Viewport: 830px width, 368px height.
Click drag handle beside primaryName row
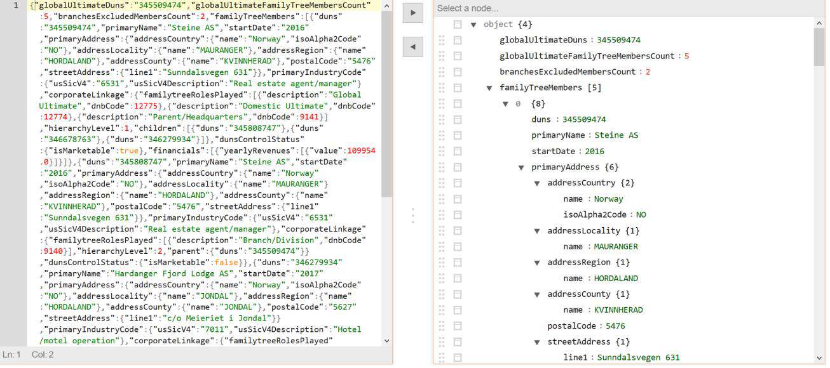[x=442, y=135]
